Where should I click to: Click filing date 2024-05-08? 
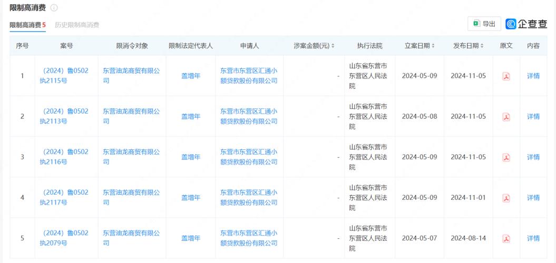(420, 116)
